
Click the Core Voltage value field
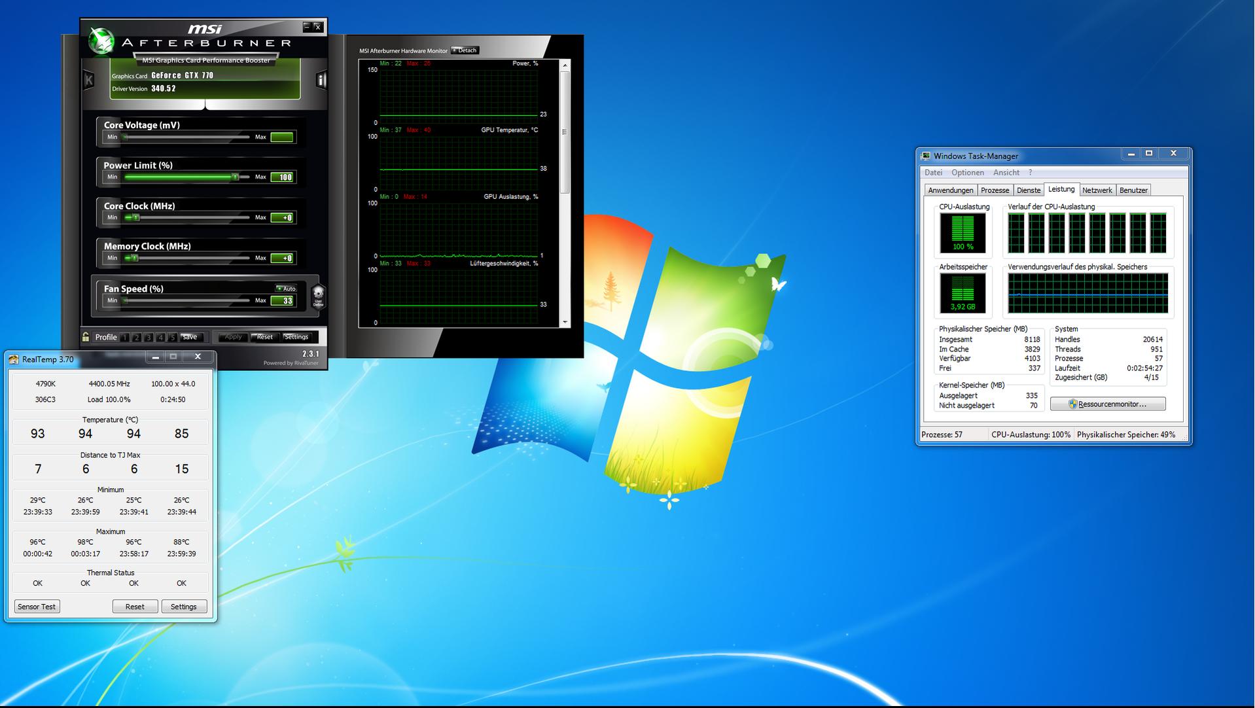[282, 137]
